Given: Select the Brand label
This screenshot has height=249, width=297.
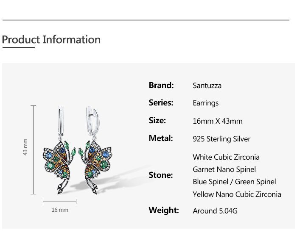Looking at the screenshot, I should tap(161, 85).
